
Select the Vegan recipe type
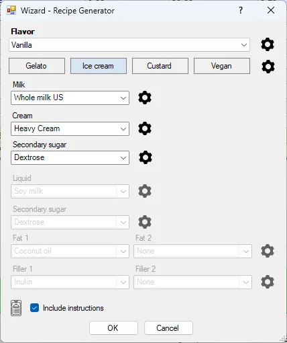222,66
